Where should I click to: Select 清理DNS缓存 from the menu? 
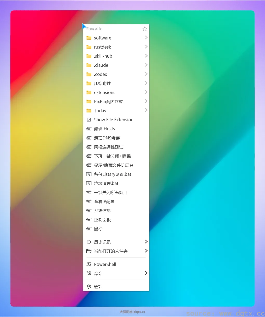point(107,138)
